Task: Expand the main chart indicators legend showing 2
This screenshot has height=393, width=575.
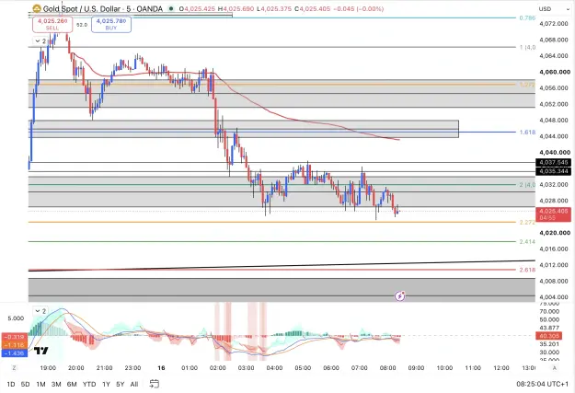Action: point(40,41)
